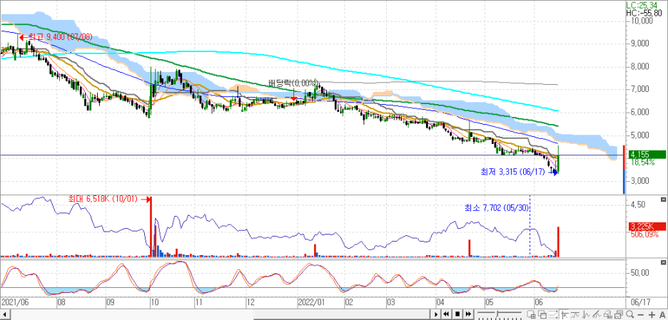Click the overlapping windows icon
Viewport: 668px width, 320px height.
pos(542,314)
